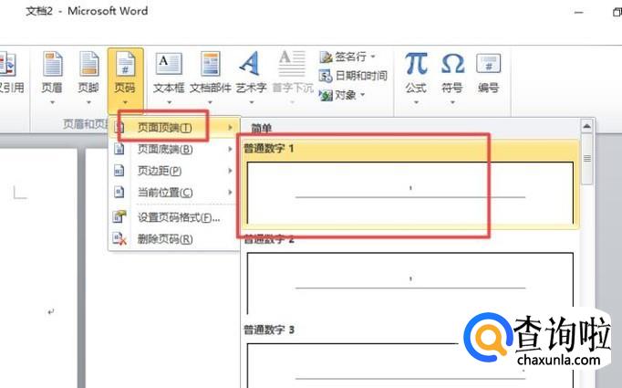The height and width of the screenshot is (388, 622).
Task: Expand the 符号 dropdown arrow
Action: pos(452,102)
